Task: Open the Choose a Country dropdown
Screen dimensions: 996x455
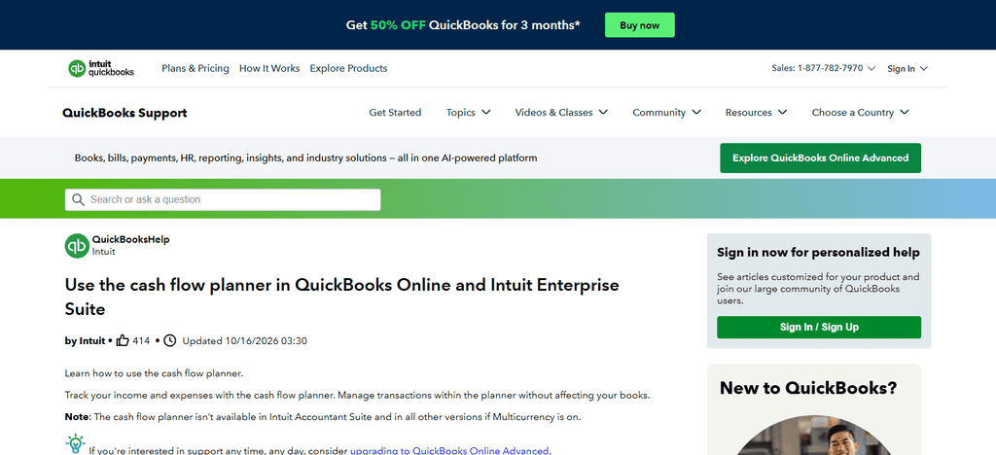Action: click(860, 113)
